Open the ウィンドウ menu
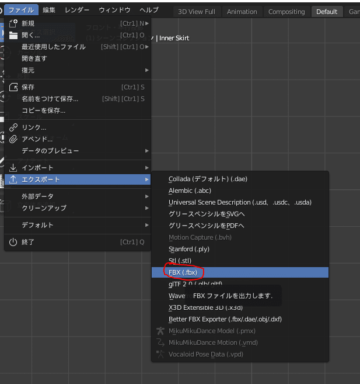The height and width of the screenshot is (384, 360). tap(114, 10)
